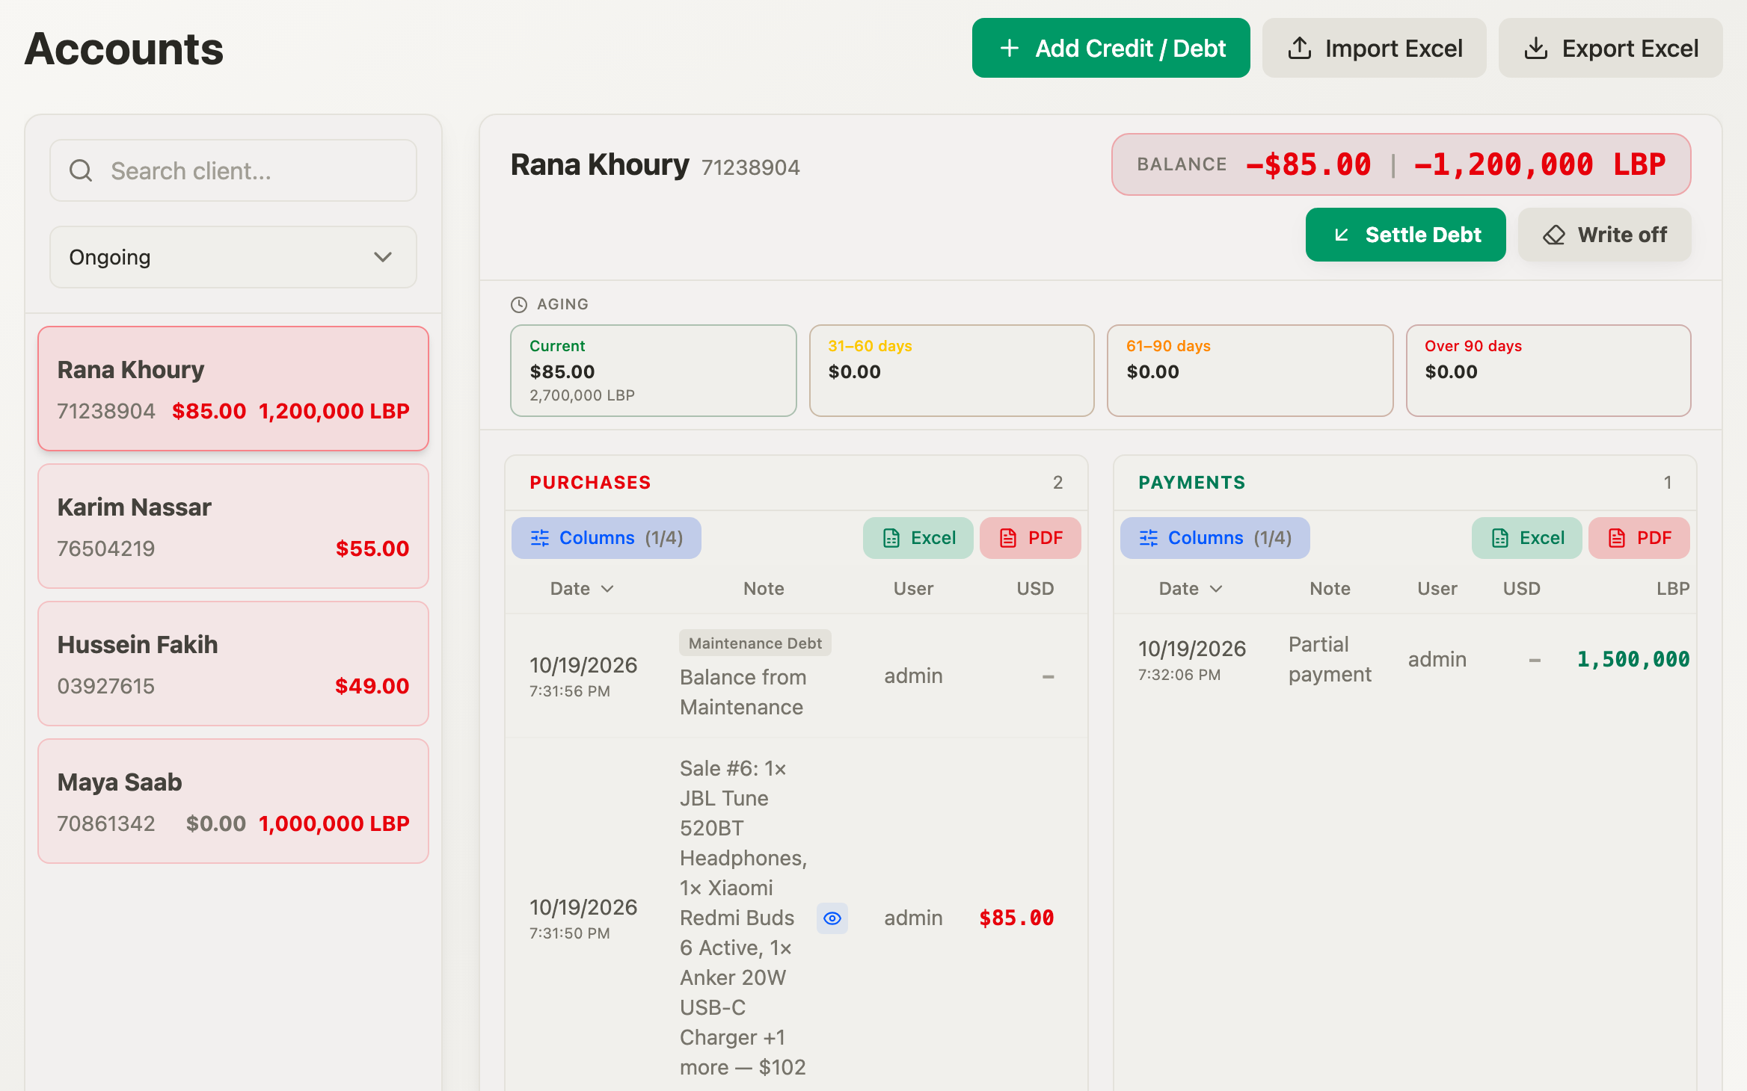Viewport: 1747px width, 1091px height.
Task: Click the Partial payment note
Action: pyautogui.click(x=1330, y=659)
